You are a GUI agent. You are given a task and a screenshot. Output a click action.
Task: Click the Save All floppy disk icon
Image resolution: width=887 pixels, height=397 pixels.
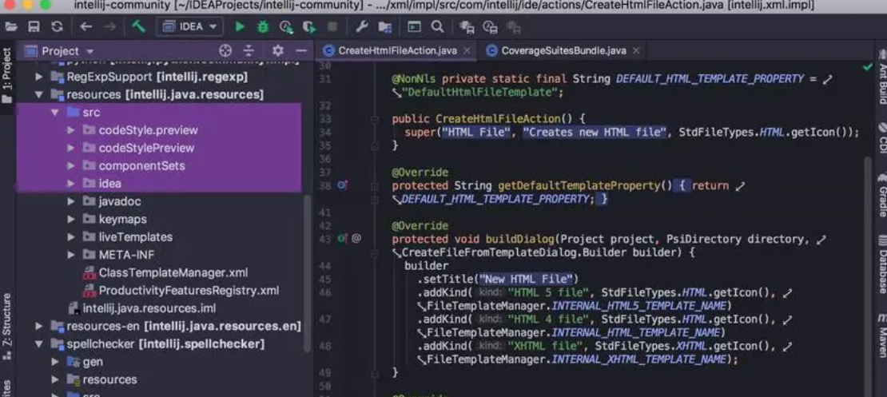click(34, 27)
